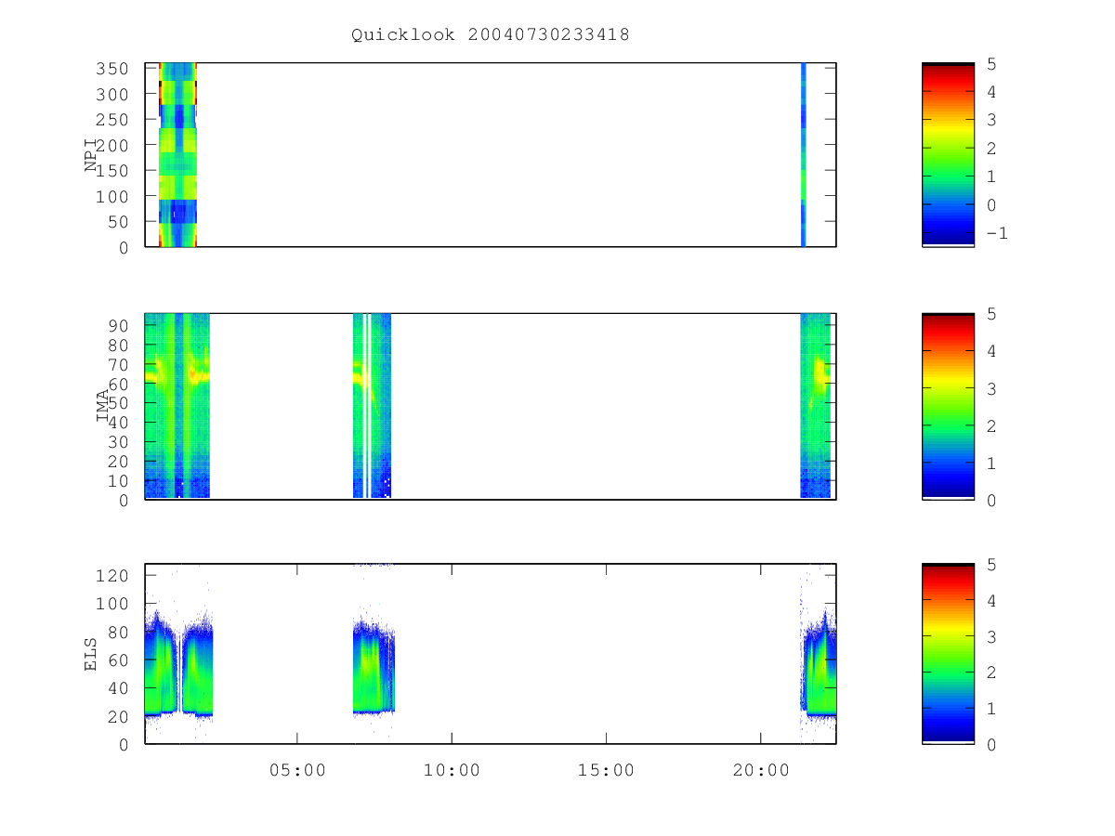Click the 15:00 time axis label
This screenshot has width=1115, height=836.
coord(606,770)
